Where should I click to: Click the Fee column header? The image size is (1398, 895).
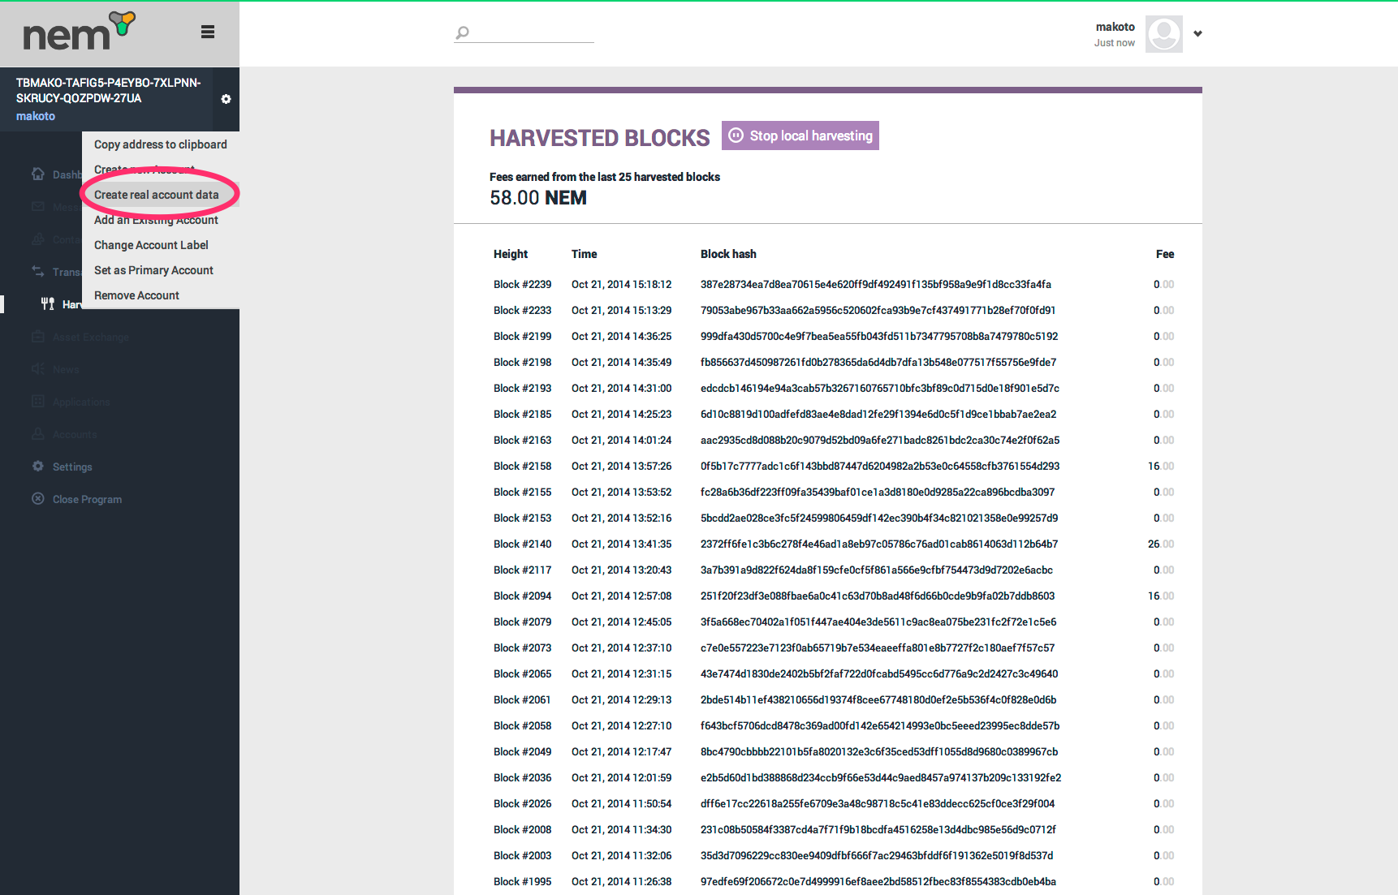pos(1165,254)
